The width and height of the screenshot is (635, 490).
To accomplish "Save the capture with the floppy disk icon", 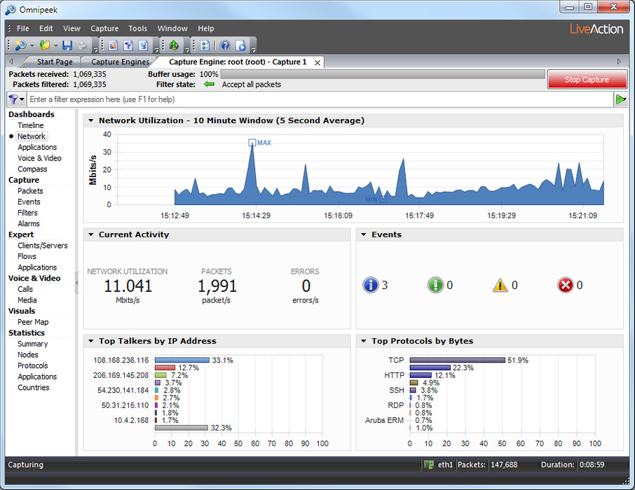I will [x=67, y=45].
